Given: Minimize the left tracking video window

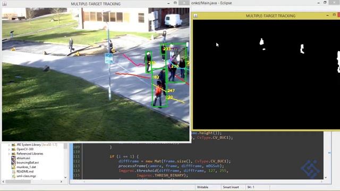Looking at the screenshot, I should pos(168,3).
